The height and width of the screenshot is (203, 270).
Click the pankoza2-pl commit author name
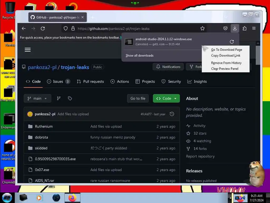coord(45,114)
